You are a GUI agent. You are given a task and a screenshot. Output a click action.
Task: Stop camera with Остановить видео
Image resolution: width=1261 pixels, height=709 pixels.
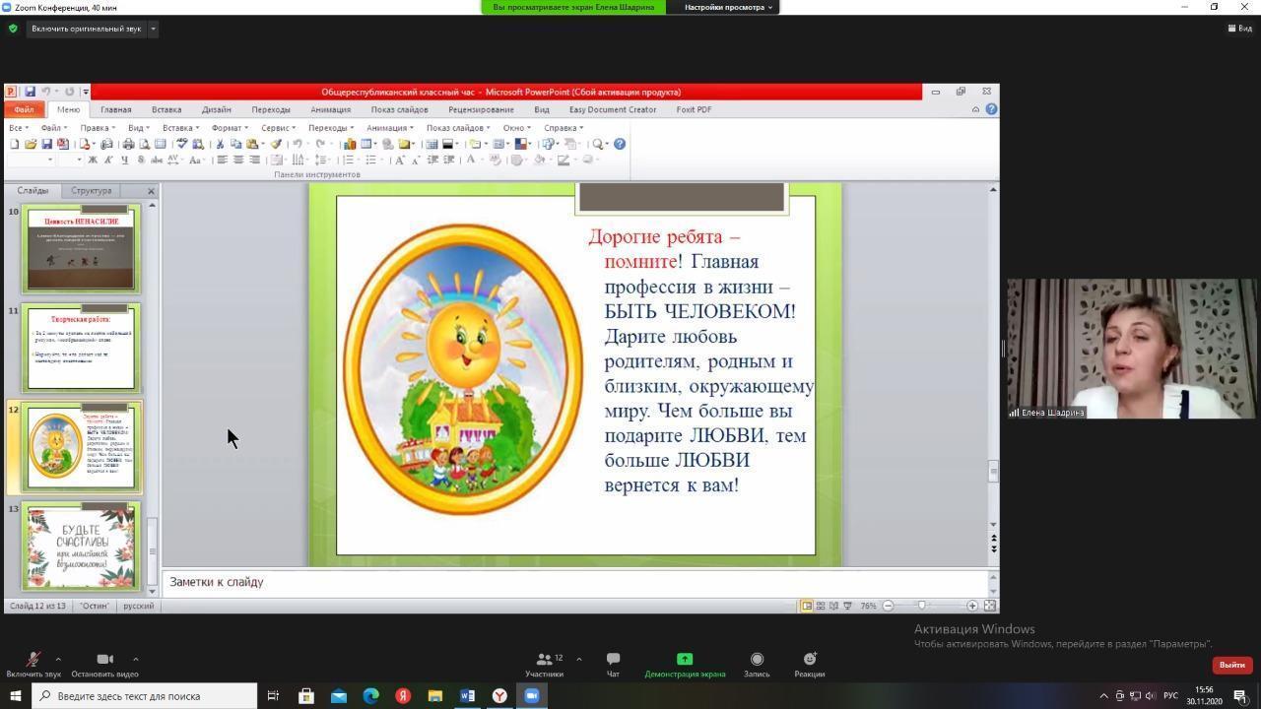[104, 665]
